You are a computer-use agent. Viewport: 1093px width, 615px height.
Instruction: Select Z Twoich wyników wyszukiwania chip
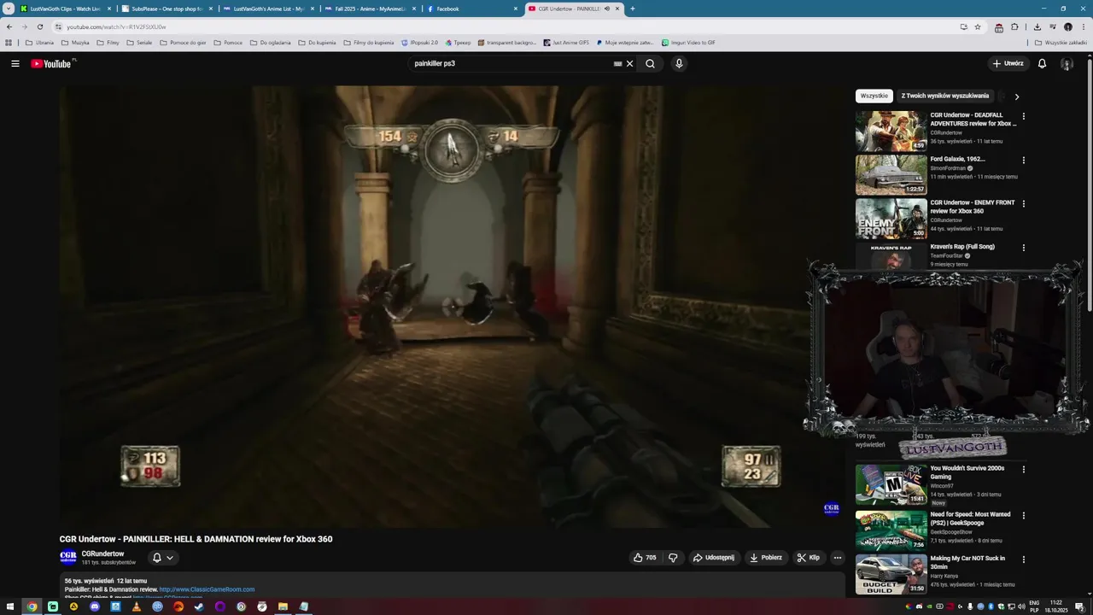tap(945, 96)
